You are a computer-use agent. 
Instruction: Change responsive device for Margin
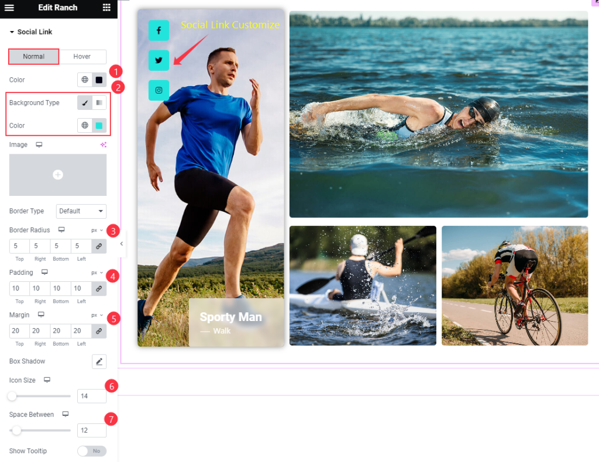coord(41,315)
